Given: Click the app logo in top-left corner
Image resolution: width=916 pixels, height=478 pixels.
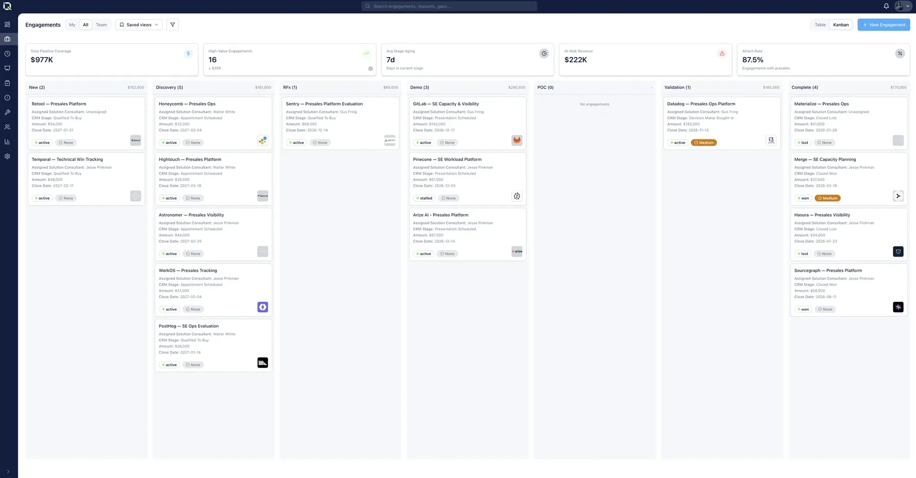Looking at the screenshot, I should point(7,6).
